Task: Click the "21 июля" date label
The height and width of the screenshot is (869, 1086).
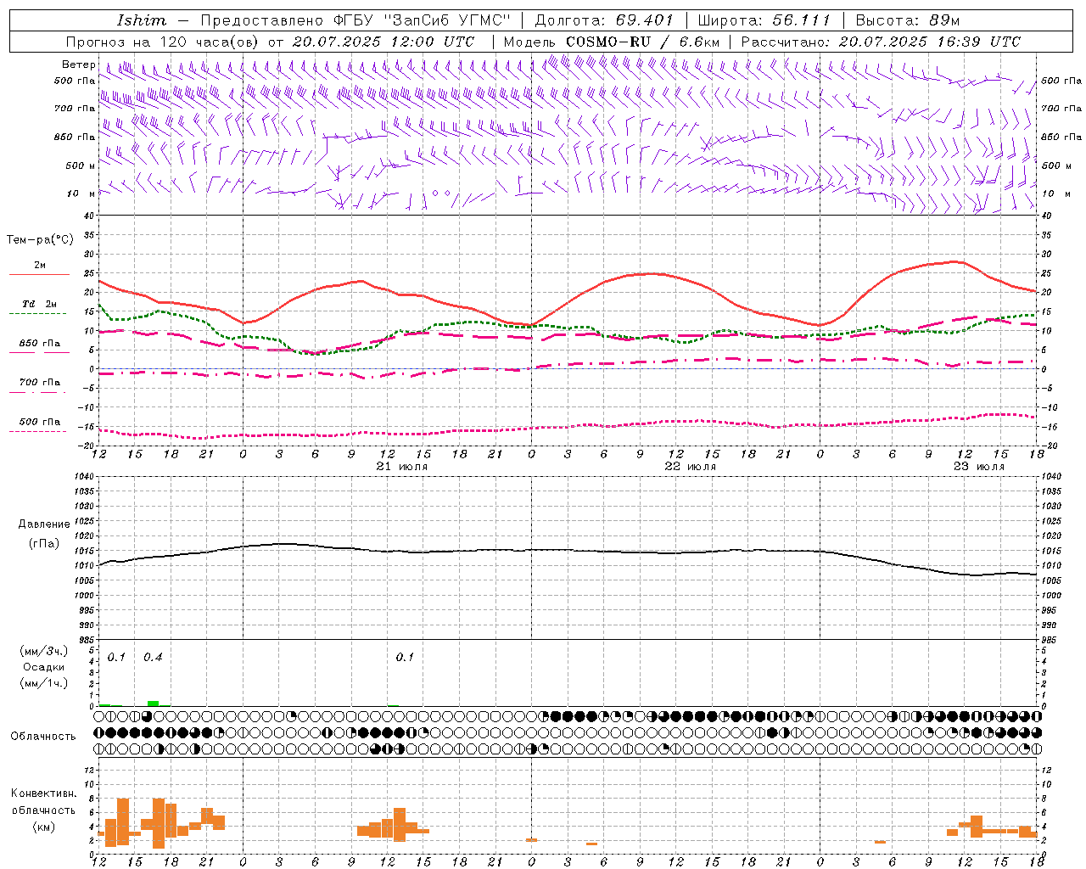Action: [401, 467]
